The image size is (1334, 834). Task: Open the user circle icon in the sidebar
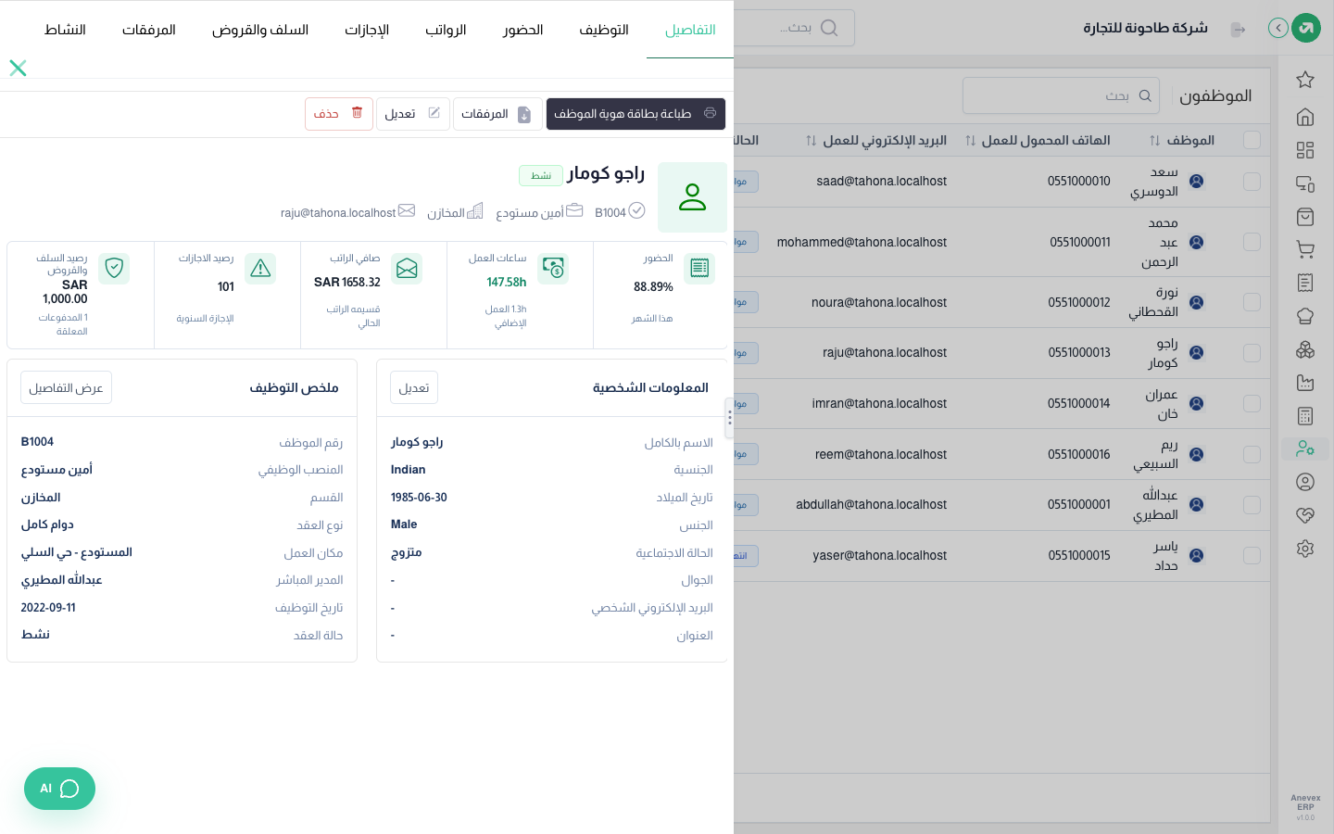1305,482
